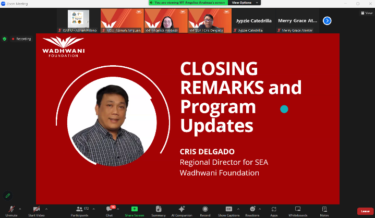
Task: Launch AI Companion
Action: pos(182,211)
